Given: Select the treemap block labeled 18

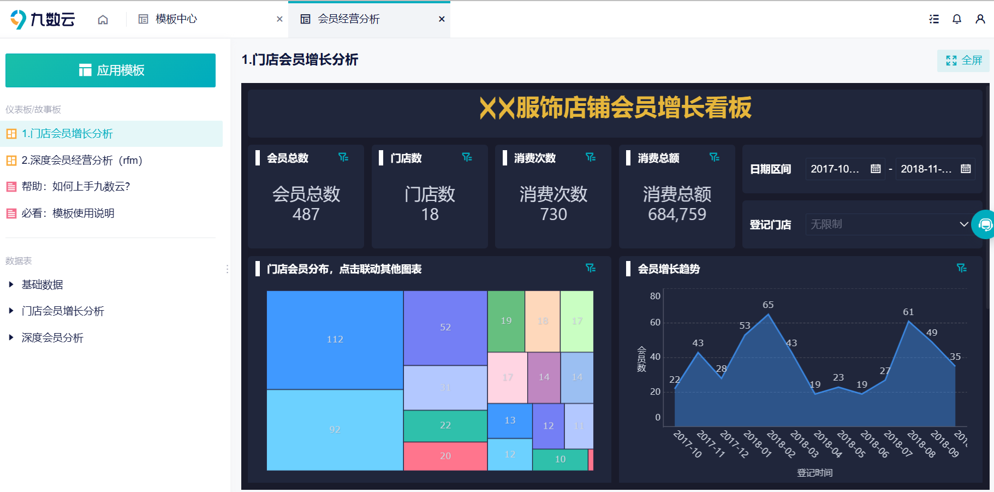Looking at the screenshot, I should (543, 321).
